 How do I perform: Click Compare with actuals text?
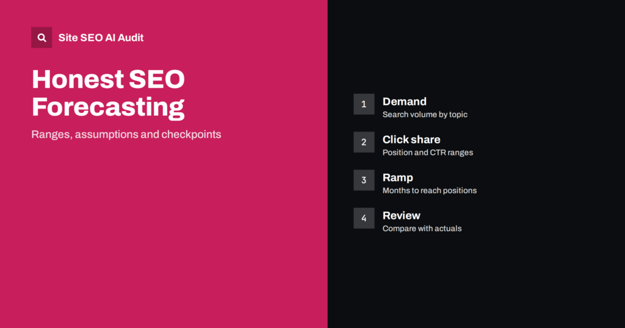(422, 229)
